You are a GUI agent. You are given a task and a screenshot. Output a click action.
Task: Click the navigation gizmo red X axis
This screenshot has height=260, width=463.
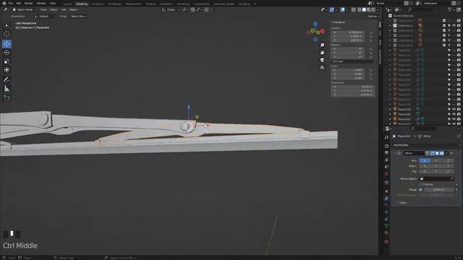point(322,31)
